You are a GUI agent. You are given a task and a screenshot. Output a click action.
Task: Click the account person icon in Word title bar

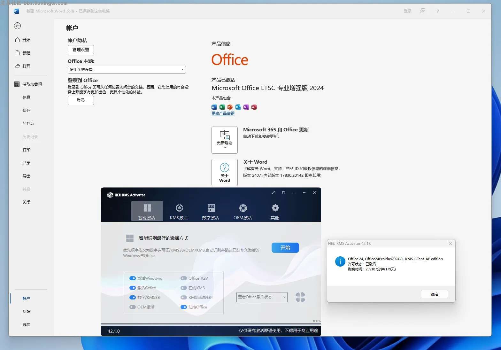pos(422,11)
